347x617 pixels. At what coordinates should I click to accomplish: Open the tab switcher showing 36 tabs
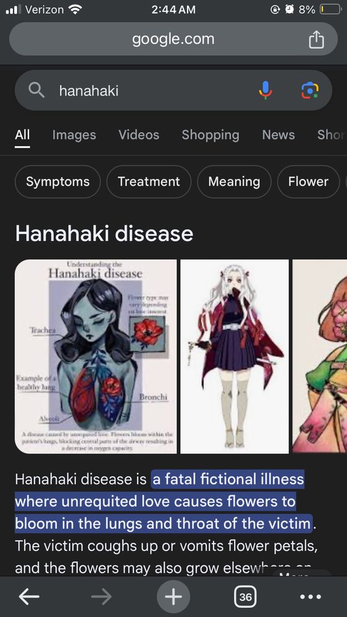[x=245, y=597]
